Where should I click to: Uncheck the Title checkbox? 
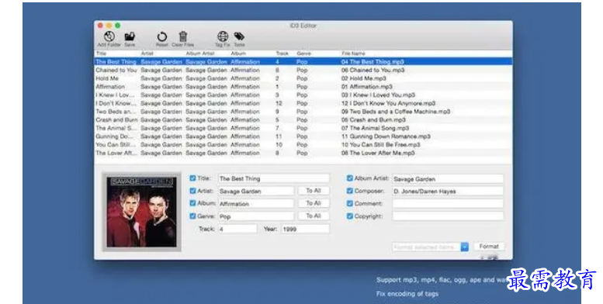point(192,178)
